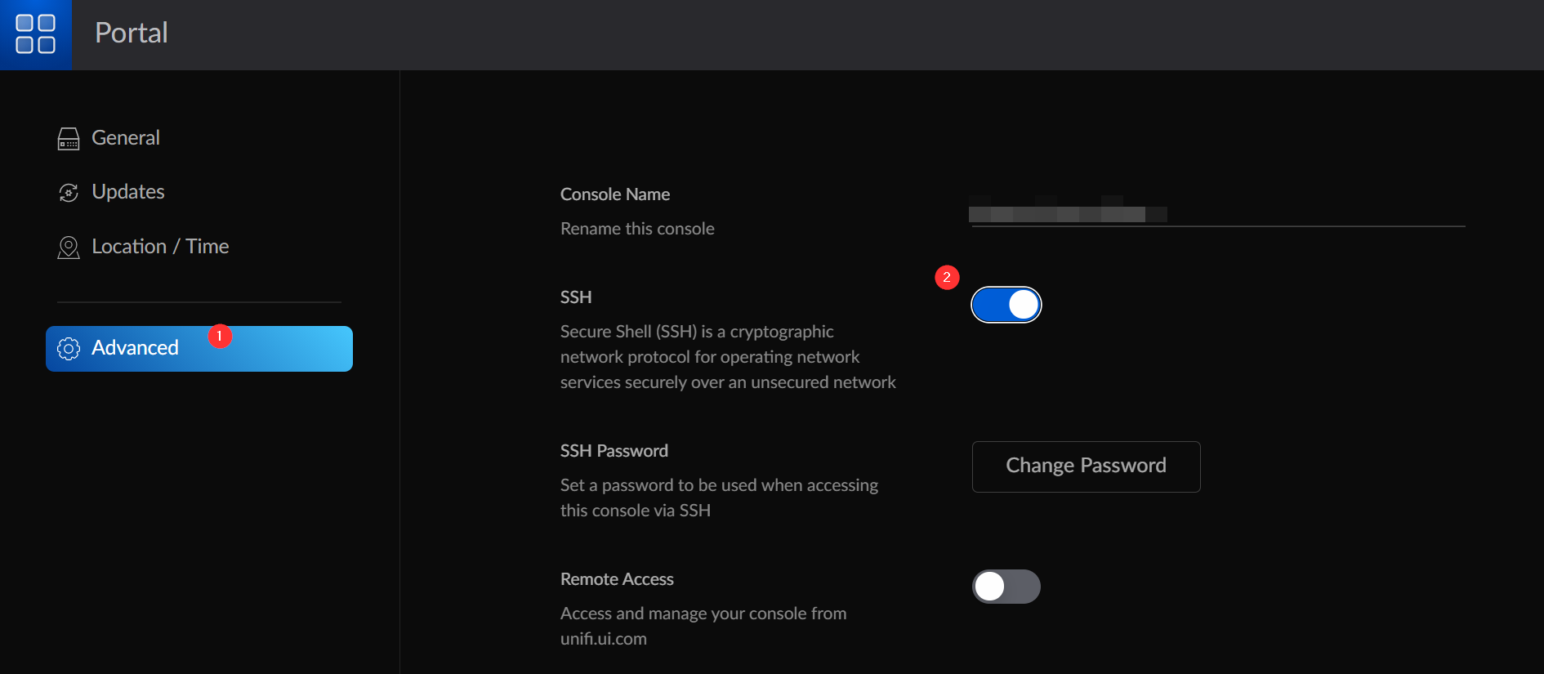
Task: Click the Console Name input field
Action: coord(1216,213)
